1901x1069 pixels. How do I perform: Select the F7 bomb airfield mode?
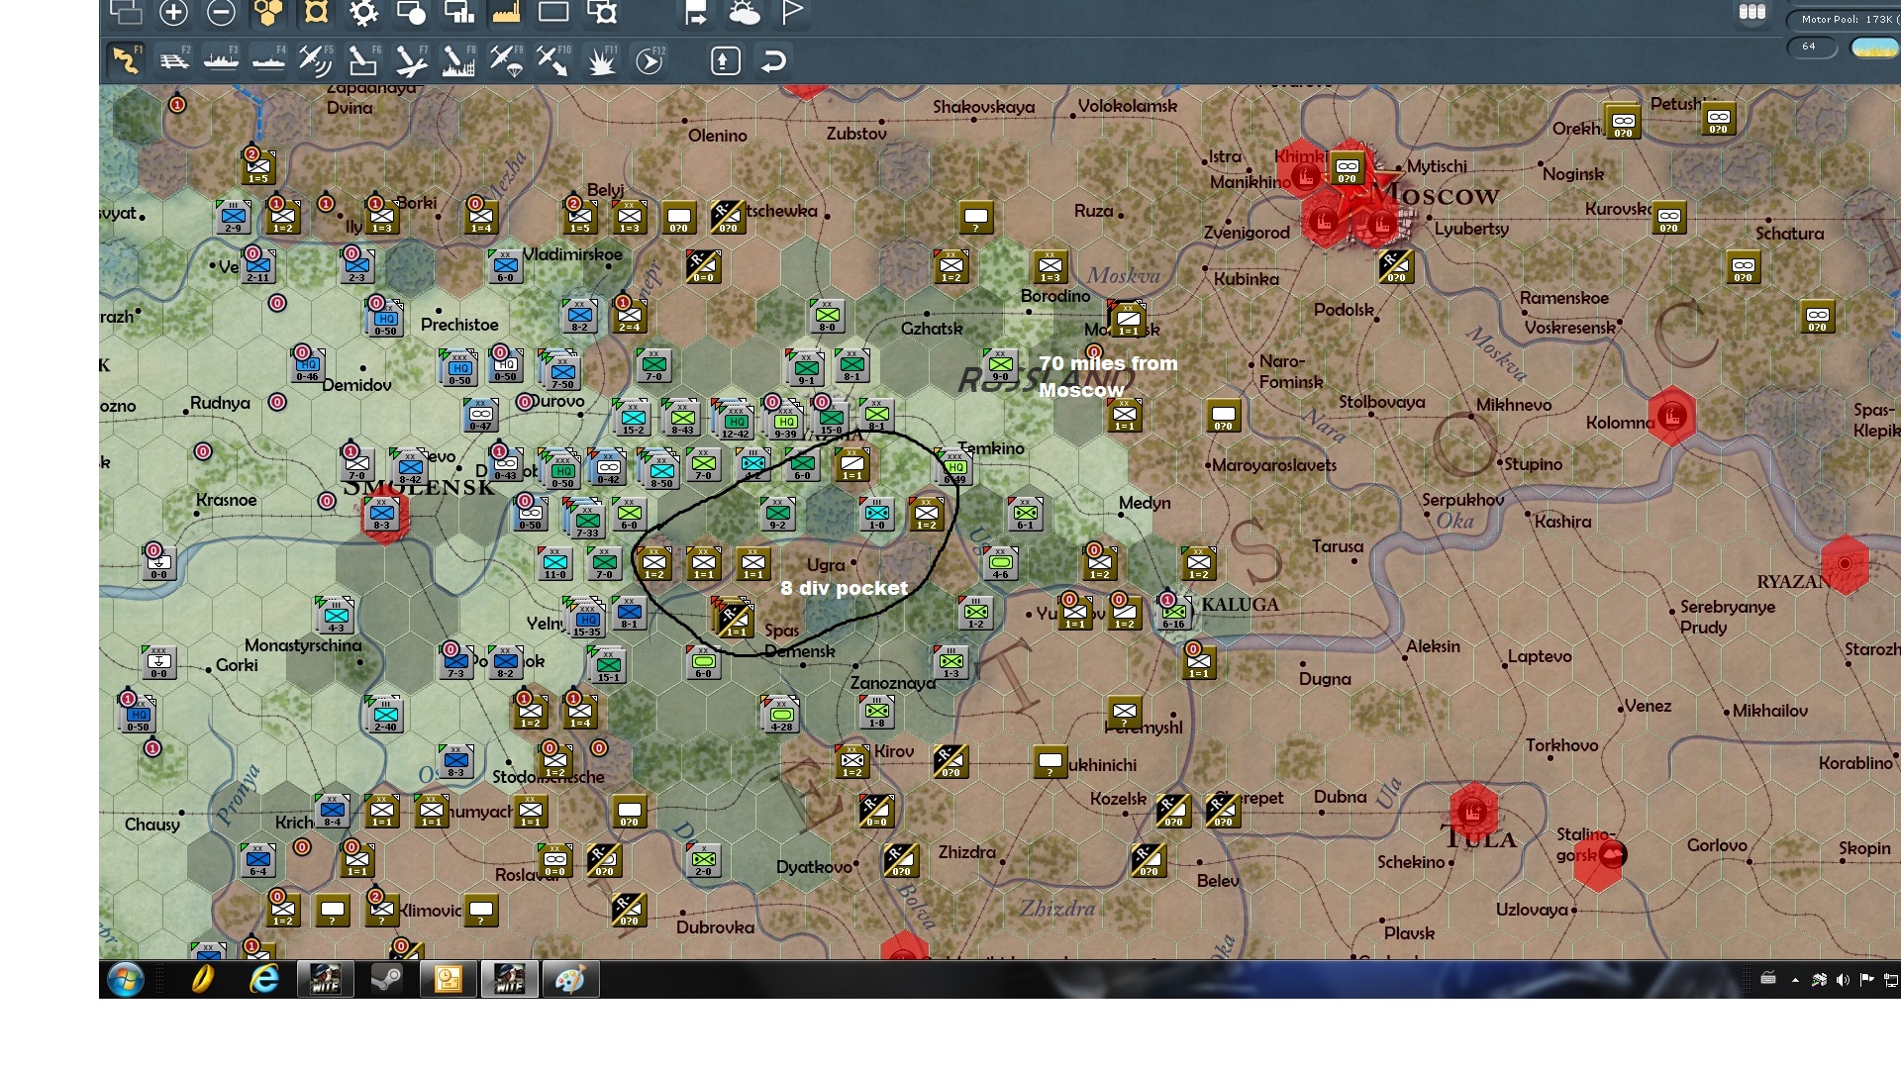[411, 61]
